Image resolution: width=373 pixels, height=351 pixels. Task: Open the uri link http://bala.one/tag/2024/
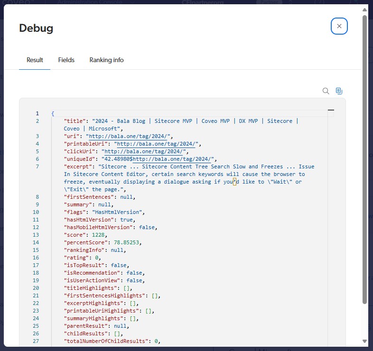[x=128, y=136]
